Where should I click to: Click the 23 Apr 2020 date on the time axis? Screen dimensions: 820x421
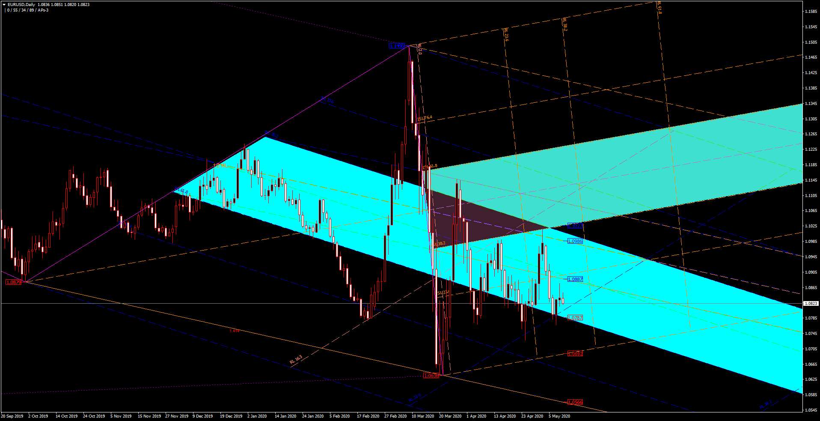[532, 416]
